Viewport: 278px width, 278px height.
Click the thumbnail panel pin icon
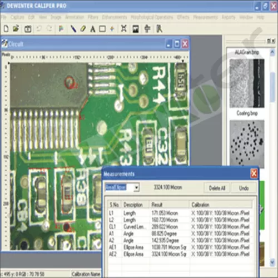269,41
